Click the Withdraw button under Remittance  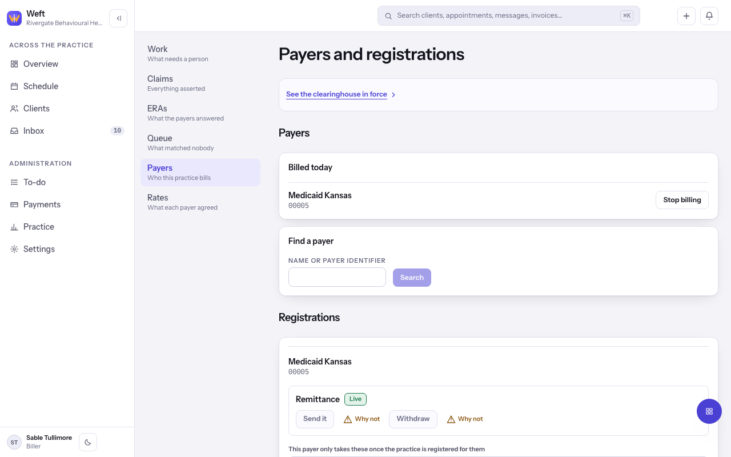coord(413,419)
